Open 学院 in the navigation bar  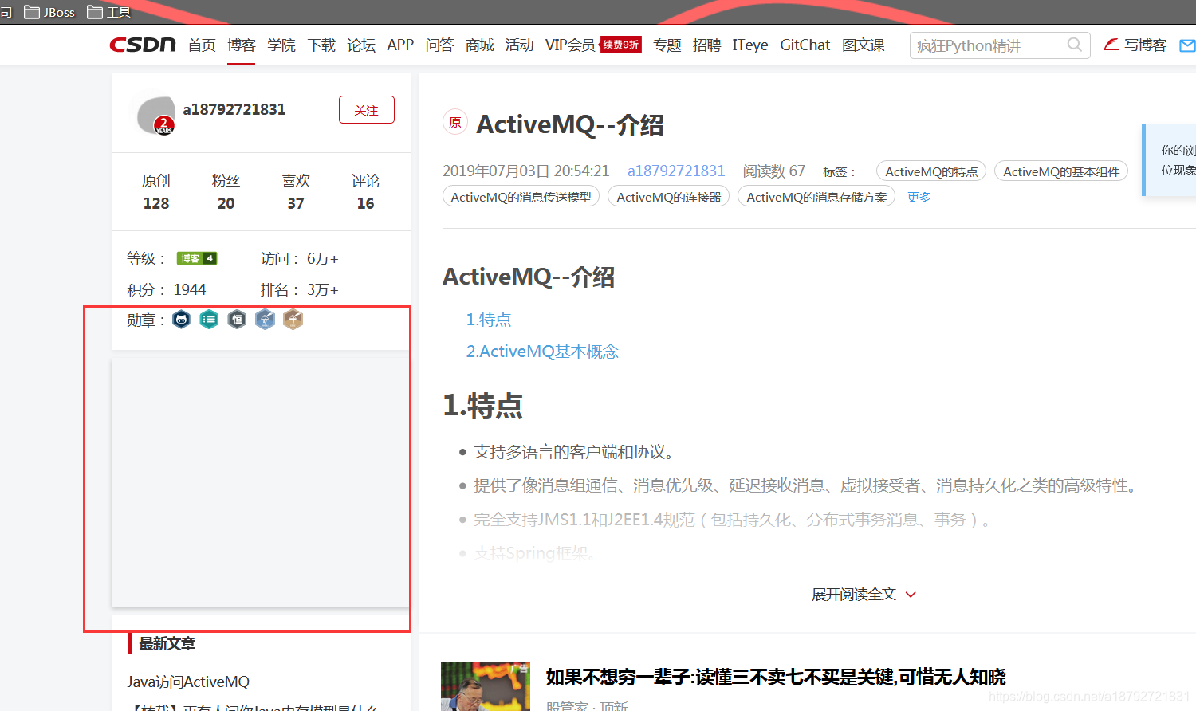pyautogui.click(x=281, y=45)
